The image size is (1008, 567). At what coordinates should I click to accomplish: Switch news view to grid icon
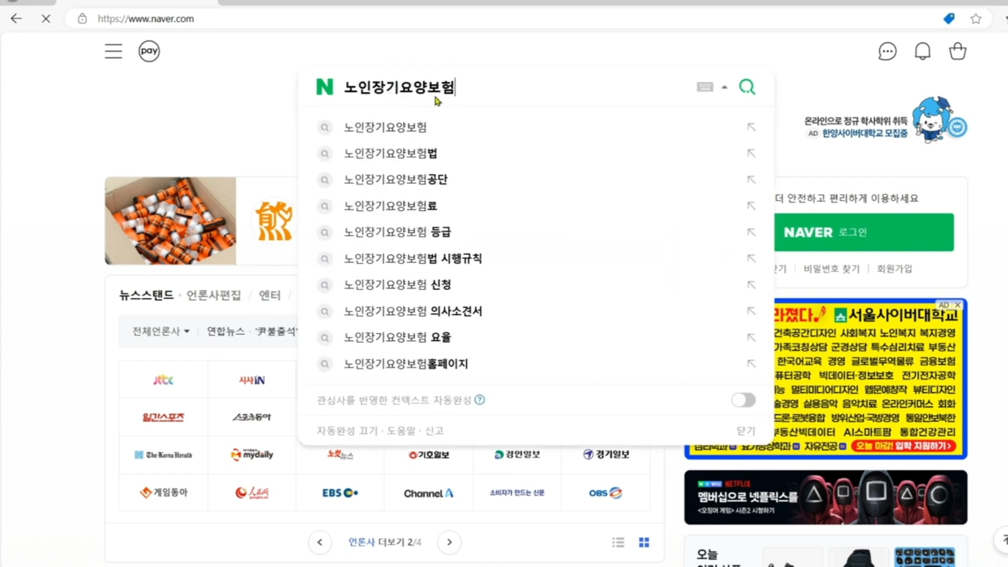point(644,542)
